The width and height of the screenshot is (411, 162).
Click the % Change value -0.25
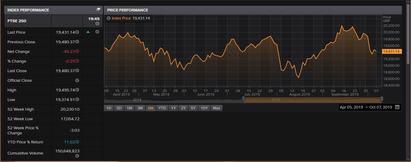click(70, 61)
